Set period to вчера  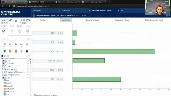(12, 26)
